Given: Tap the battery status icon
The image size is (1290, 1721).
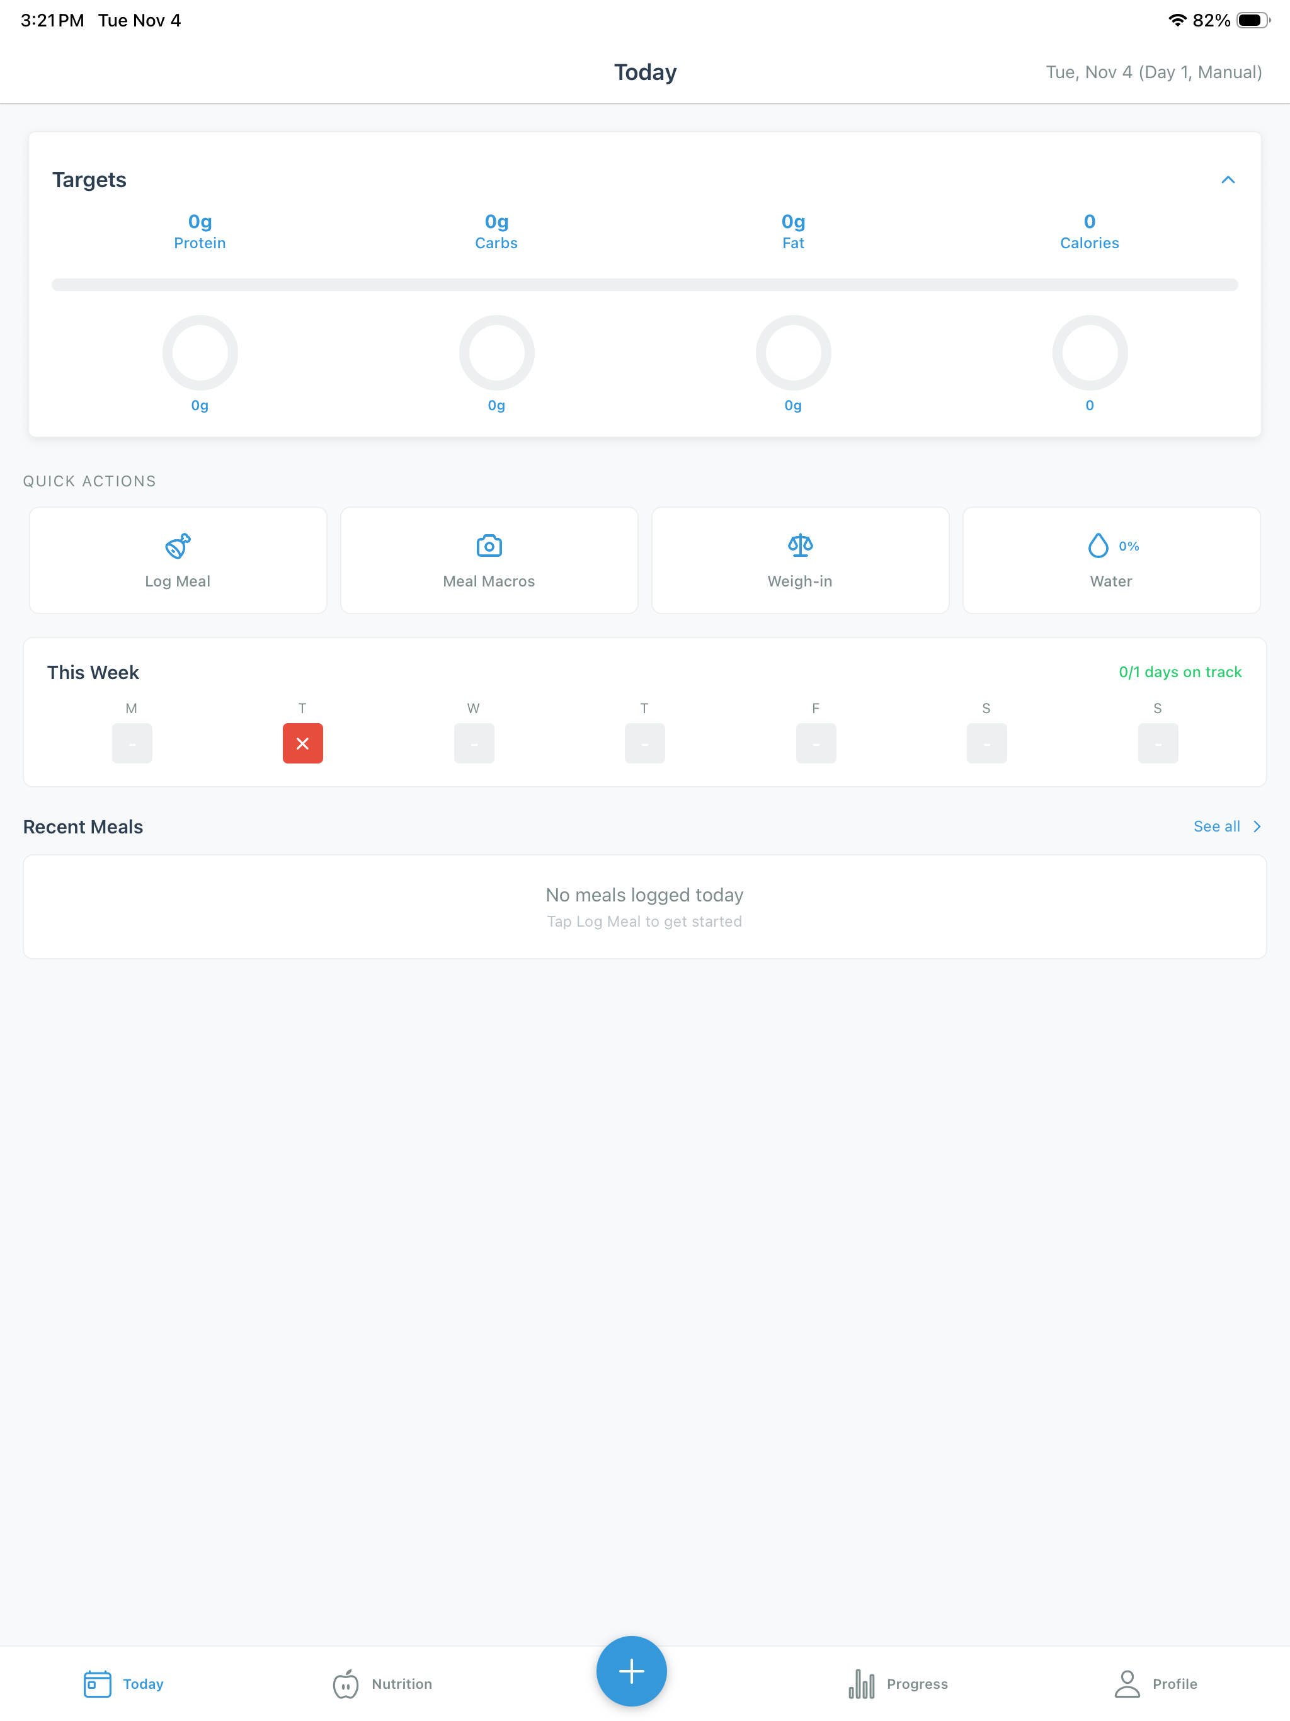Looking at the screenshot, I should pyautogui.click(x=1253, y=20).
